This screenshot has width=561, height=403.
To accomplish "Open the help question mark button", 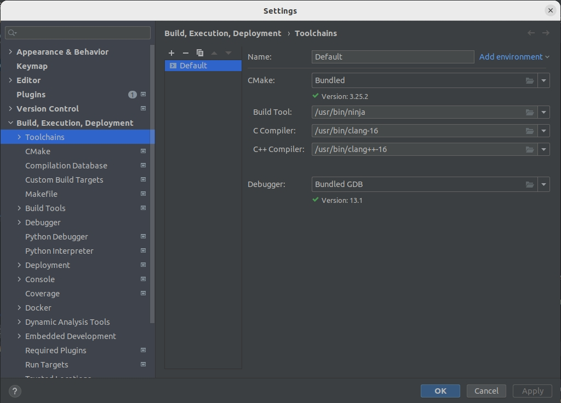I will click(15, 391).
